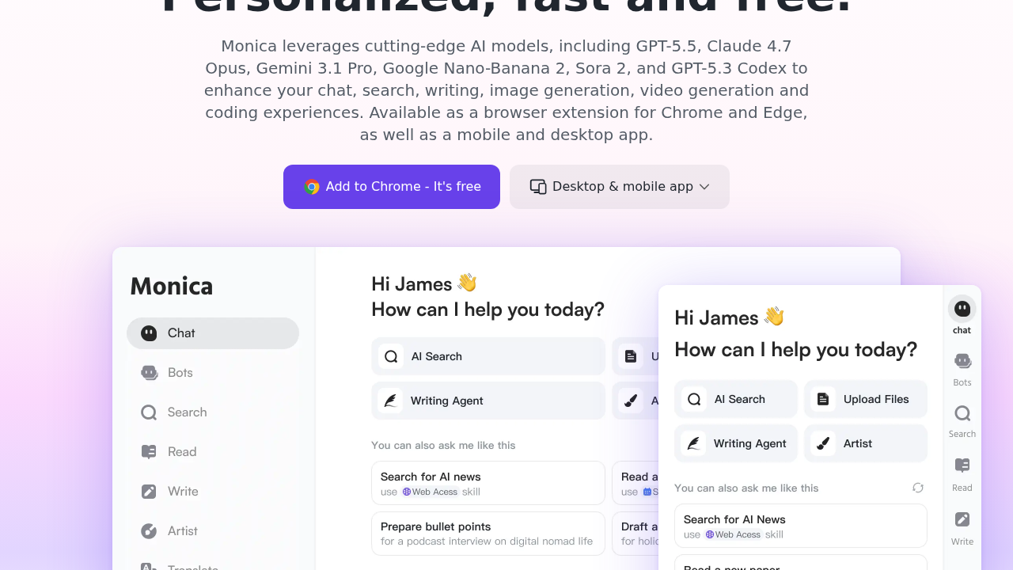Click the AI Search magnifier icon in popup
1013x570 pixels.
[694, 399]
